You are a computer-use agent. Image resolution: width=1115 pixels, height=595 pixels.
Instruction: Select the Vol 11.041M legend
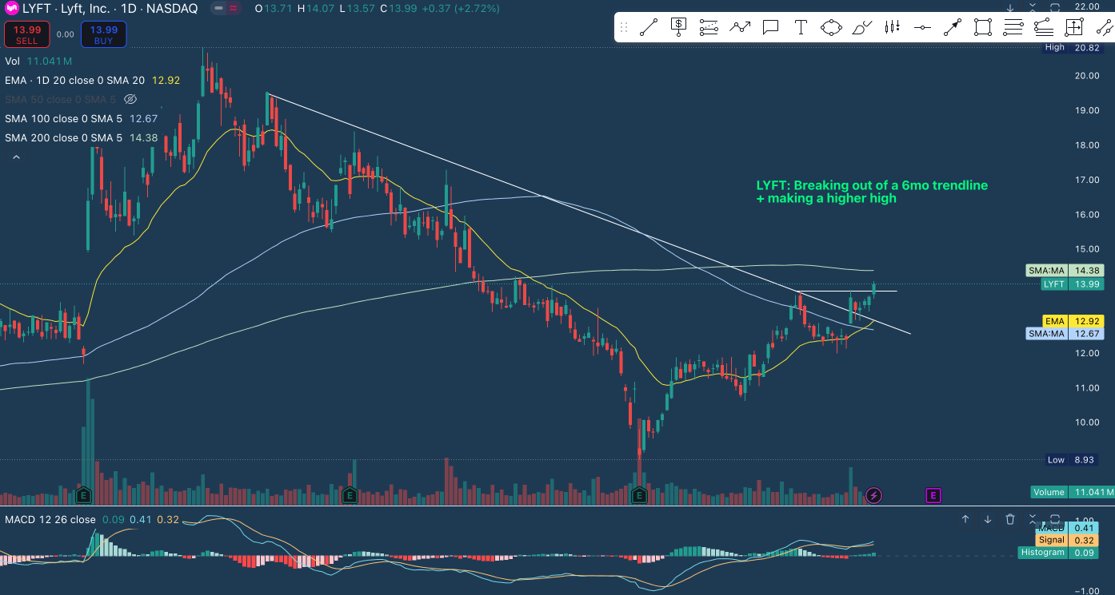point(38,61)
